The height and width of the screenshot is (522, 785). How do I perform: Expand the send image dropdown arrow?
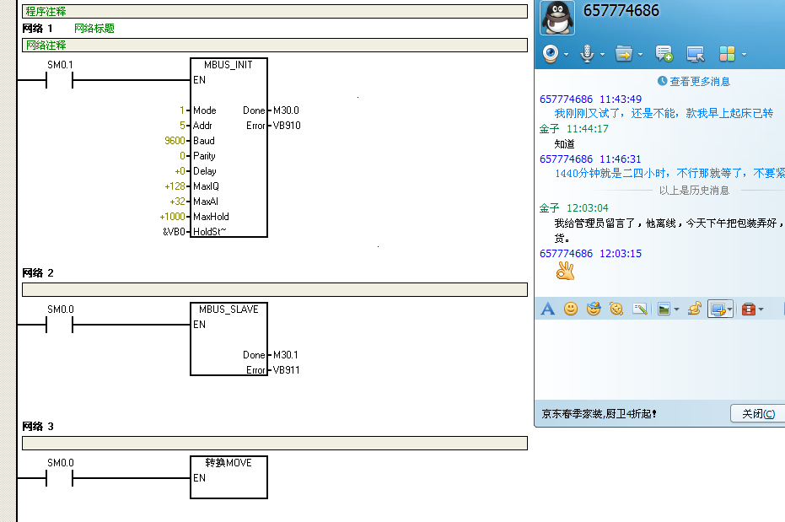click(676, 310)
